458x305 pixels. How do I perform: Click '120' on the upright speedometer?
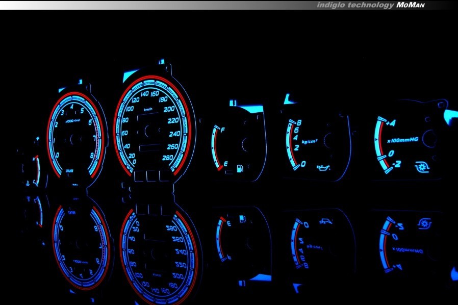click(x=136, y=100)
